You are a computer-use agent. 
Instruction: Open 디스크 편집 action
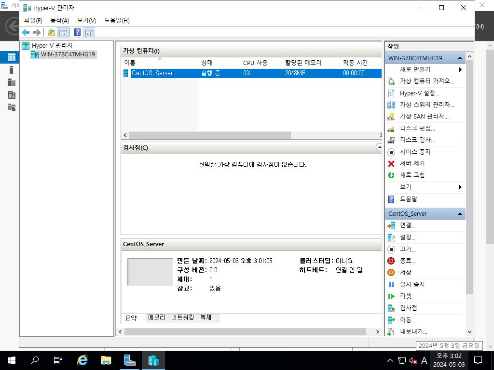417,128
